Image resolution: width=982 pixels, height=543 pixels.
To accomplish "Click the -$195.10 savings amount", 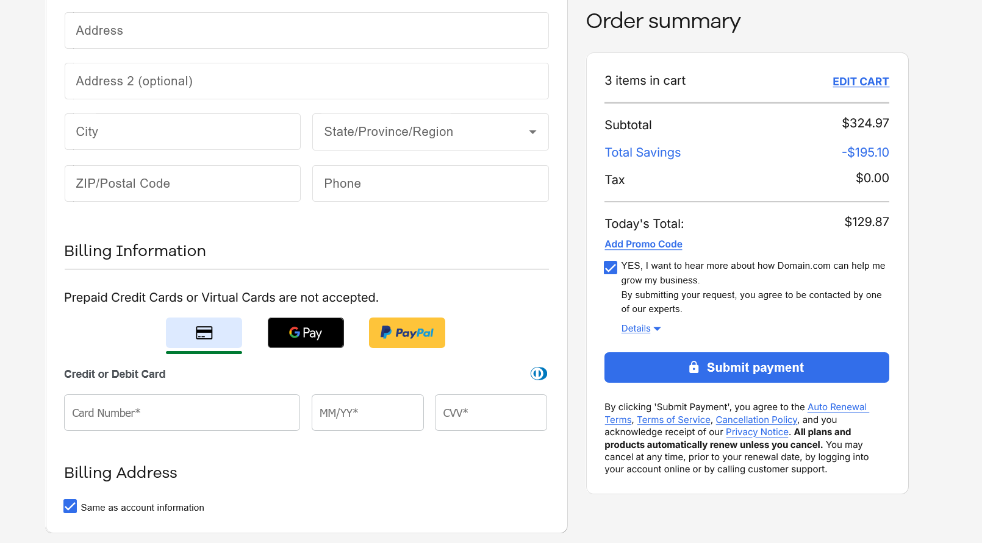I will point(866,152).
